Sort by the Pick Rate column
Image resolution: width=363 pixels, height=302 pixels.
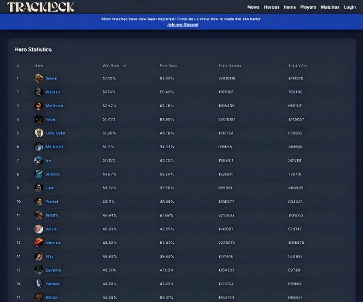(x=168, y=66)
